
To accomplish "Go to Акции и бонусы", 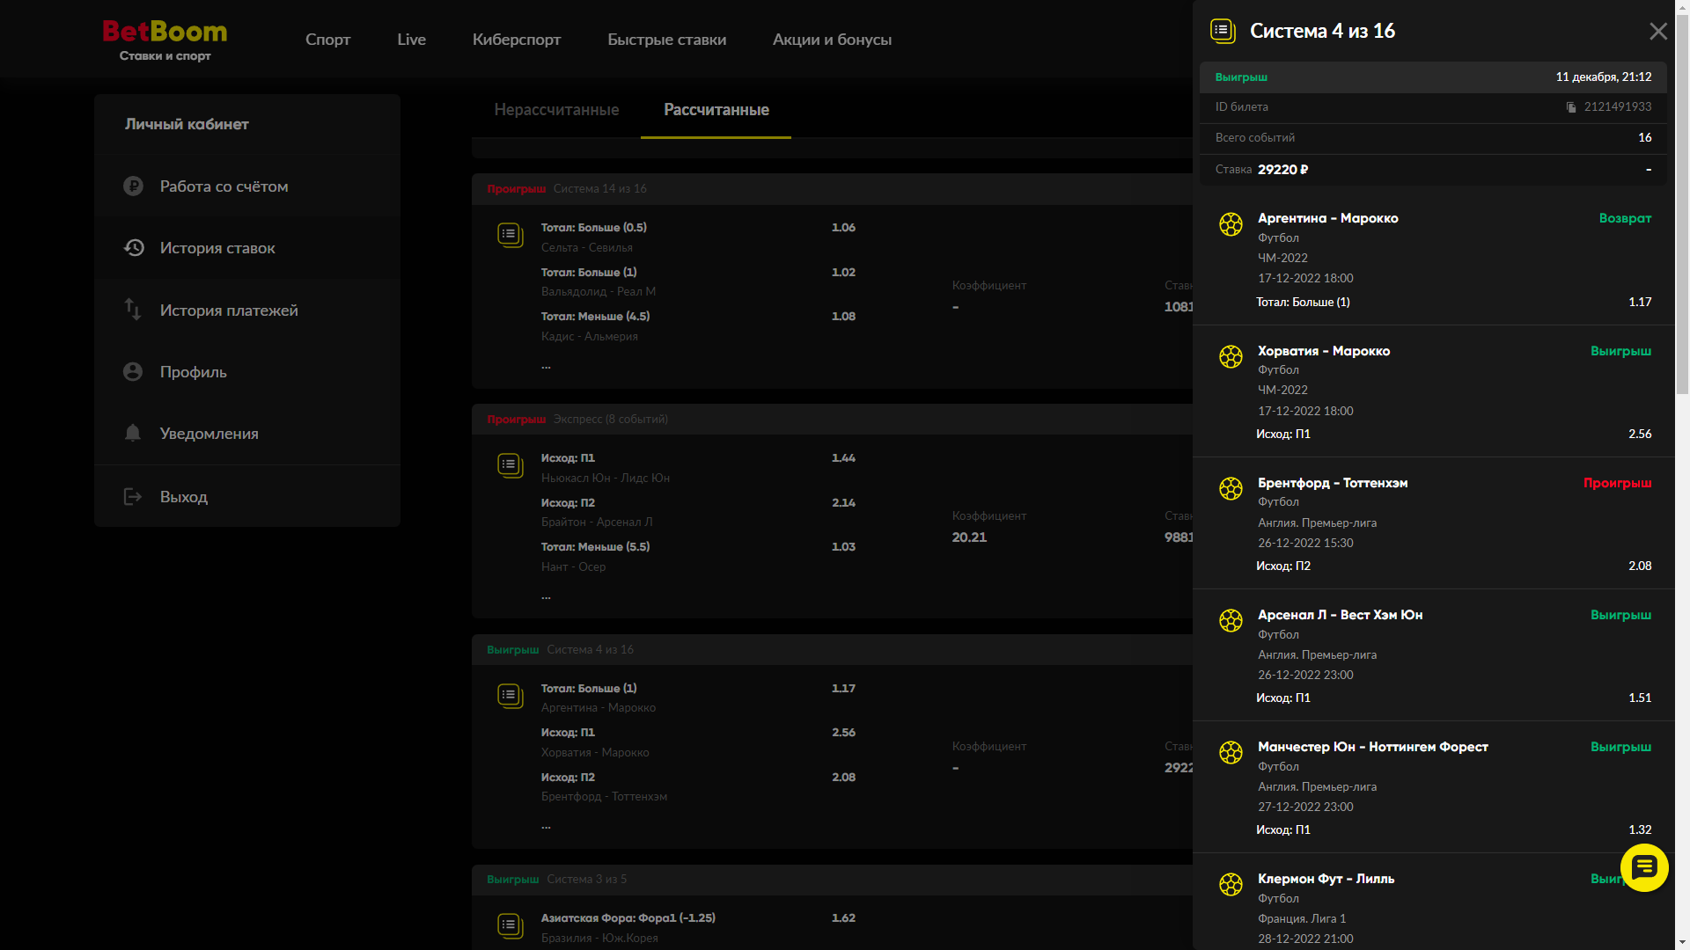I will click(x=832, y=40).
